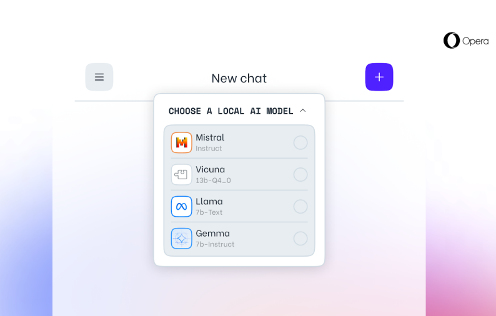Screen dimensions: 496x316
Task: Click the Llama Meta icon
Action: [182, 206]
